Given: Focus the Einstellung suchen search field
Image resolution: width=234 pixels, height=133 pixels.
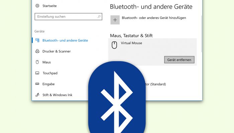Looking at the screenshot, I should click(68, 17).
